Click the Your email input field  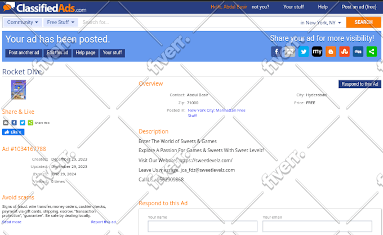pyautogui.click(x=317, y=226)
